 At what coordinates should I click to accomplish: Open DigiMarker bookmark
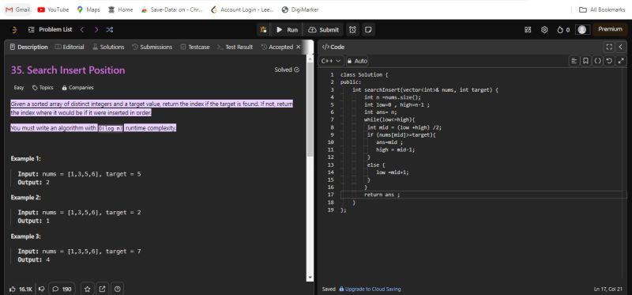pos(300,9)
